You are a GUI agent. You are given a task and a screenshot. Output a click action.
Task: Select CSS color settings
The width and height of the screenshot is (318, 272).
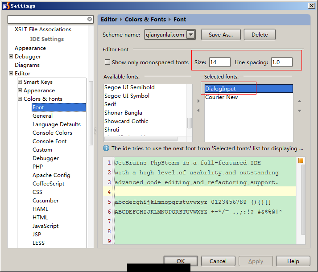click(37, 192)
